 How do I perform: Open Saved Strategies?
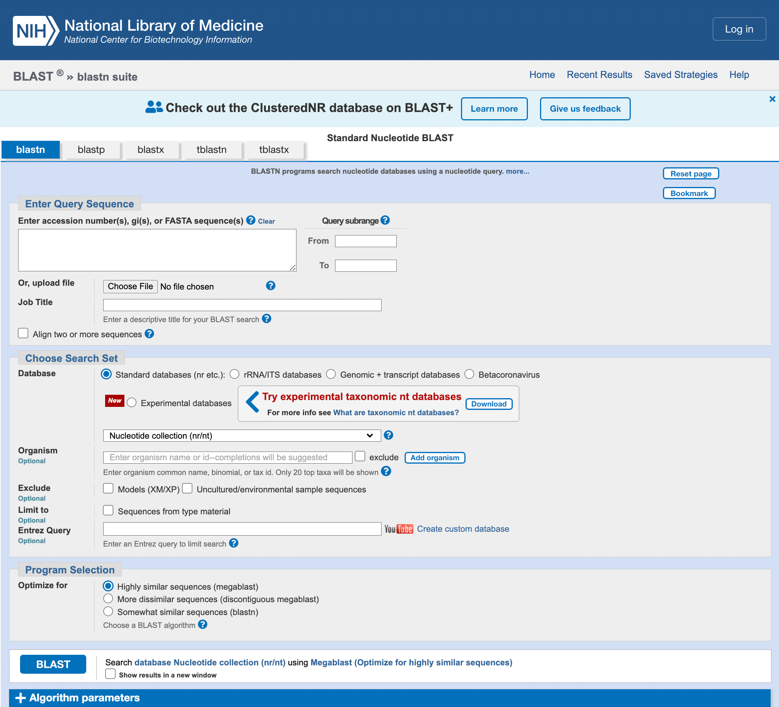(680, 75)
